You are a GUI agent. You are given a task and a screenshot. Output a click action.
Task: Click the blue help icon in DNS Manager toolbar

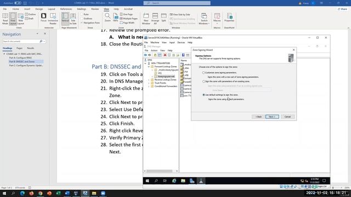click(183, 55)
